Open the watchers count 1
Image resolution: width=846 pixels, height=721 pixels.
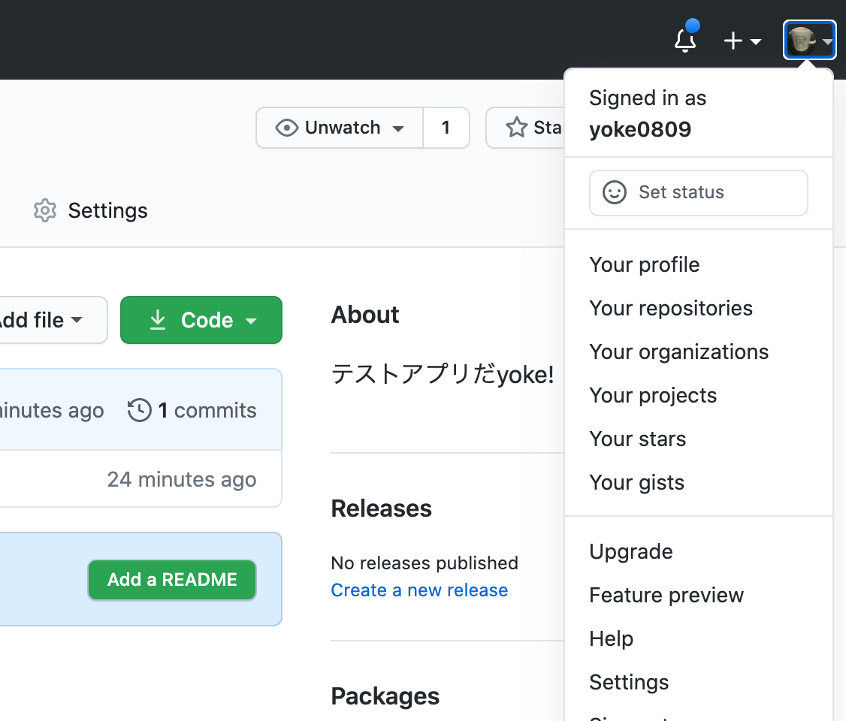[x=446, y=128]
